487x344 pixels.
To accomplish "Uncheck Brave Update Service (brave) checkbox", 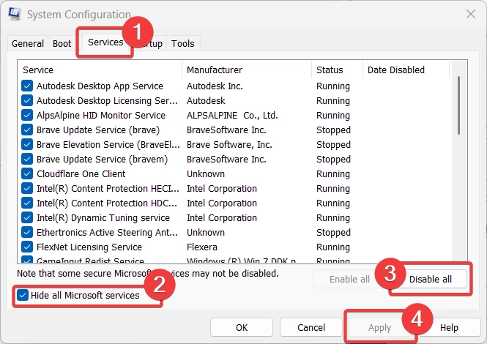I will (x=27, y=130).
